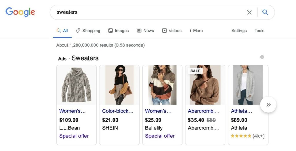Image resolution: width=296 pixels, height=151 pixels.
Task: Focus the sweaters search input field
Action: 147,12
